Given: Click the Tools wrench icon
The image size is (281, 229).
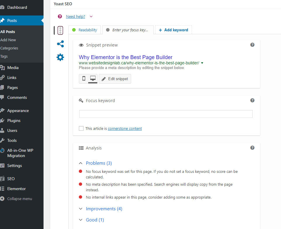Looking at the screenshot, I should tap(2, 140).
